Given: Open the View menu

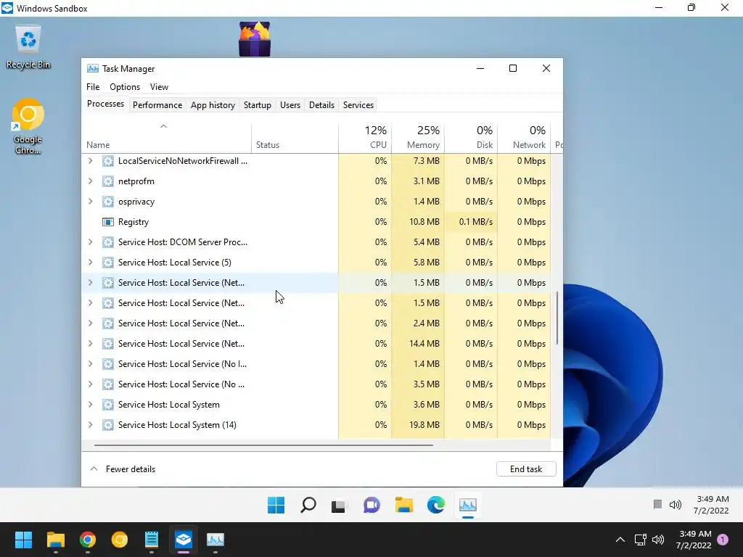Looking at the screenshot, I should pos(159,87).
